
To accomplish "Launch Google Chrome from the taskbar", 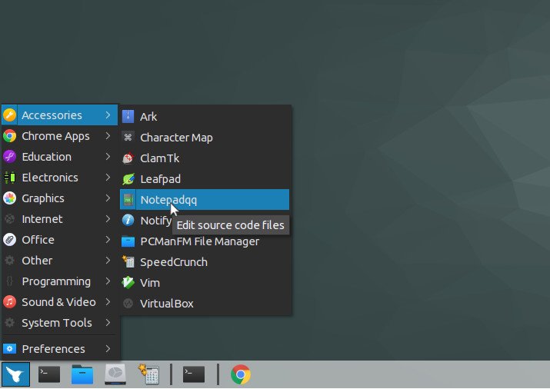I will click(241, 374).
